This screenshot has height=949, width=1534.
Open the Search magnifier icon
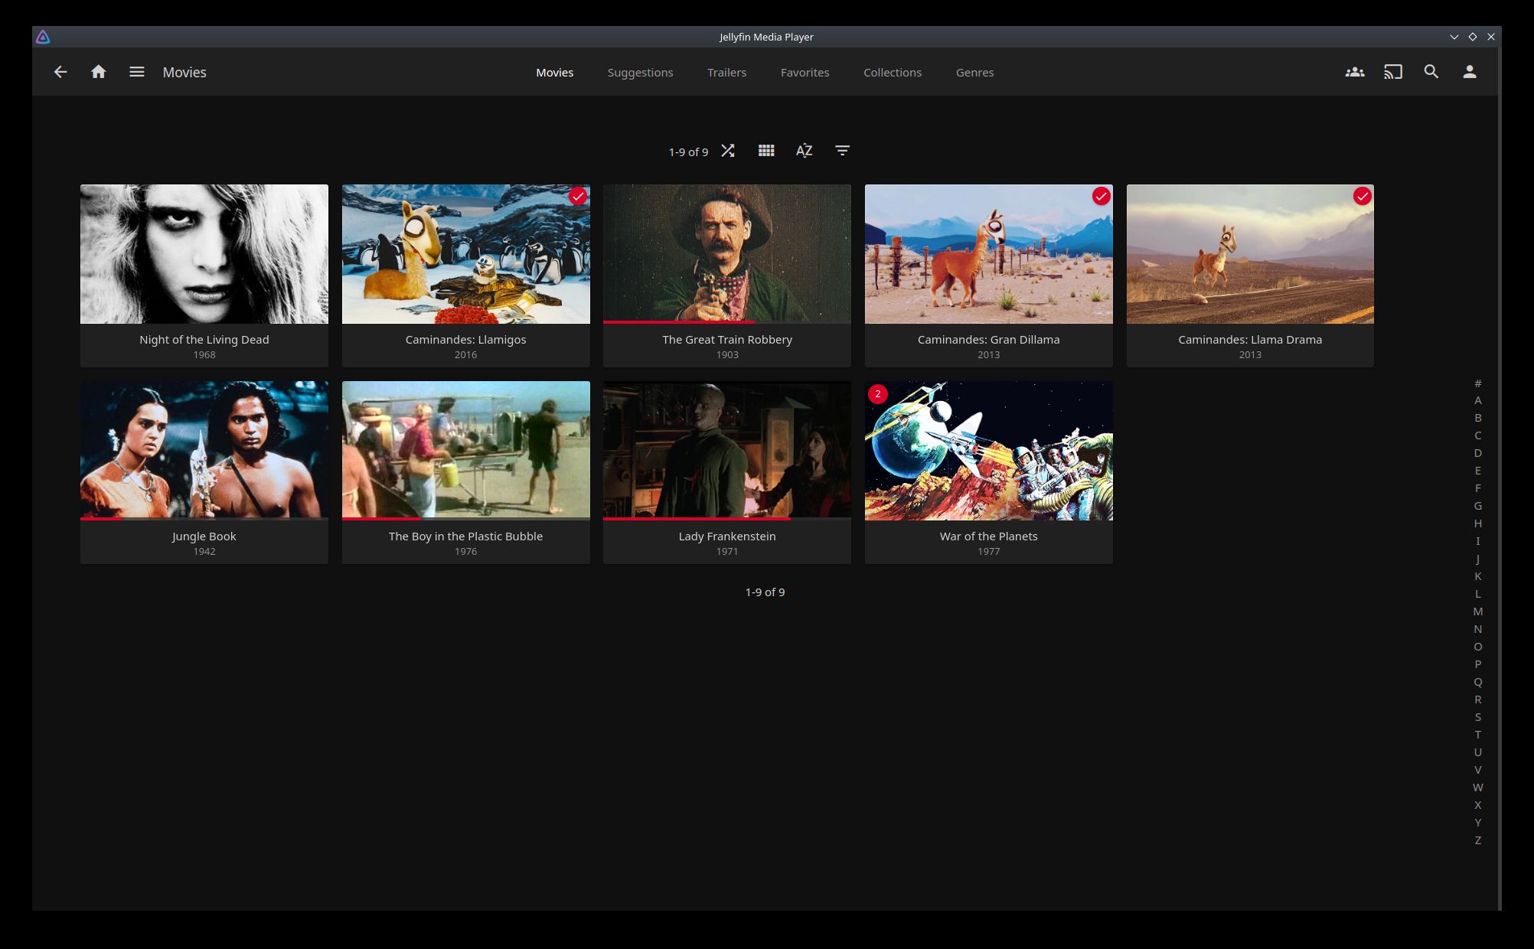point(1431,72)
